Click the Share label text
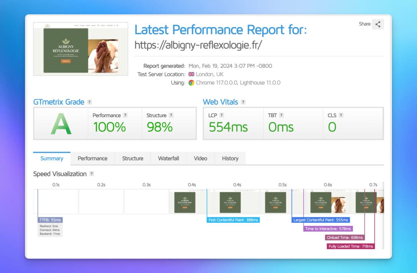The width and height of the screenshot is (417, 273). coord(365,24)
